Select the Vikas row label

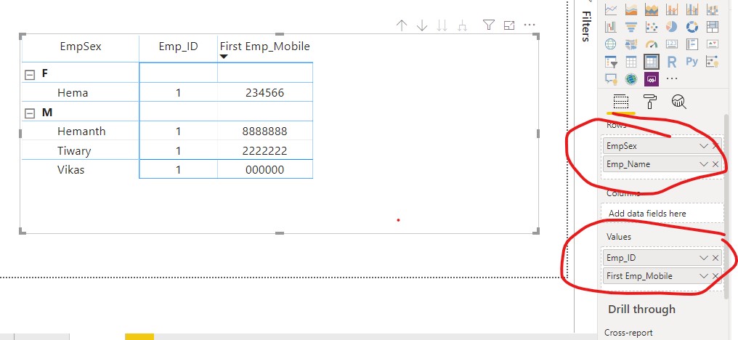[70, 169]
